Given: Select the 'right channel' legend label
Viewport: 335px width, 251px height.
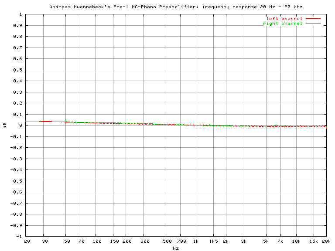Looking at the screenshot, I should (x=283, y=24).
